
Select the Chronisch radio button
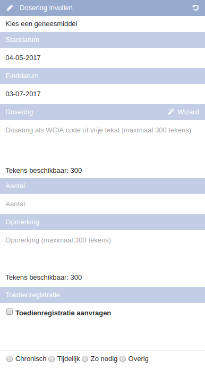[x=10, y=359]
